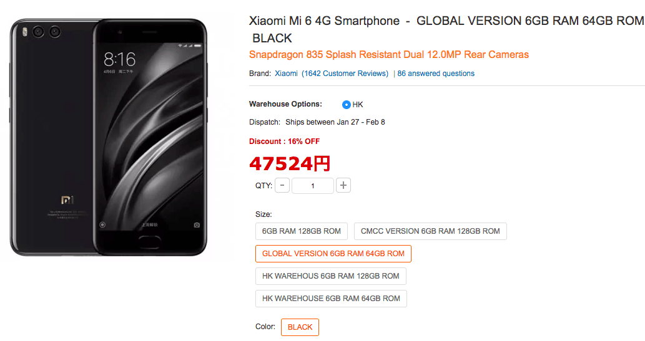Choose the 6GB RAM 128GB ROM size
This screenshot has height=341, width=645.
pos(302,231)
